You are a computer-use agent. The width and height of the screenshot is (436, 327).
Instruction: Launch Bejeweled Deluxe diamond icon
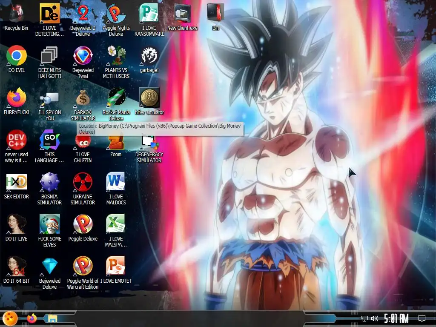tap(49, 272)
